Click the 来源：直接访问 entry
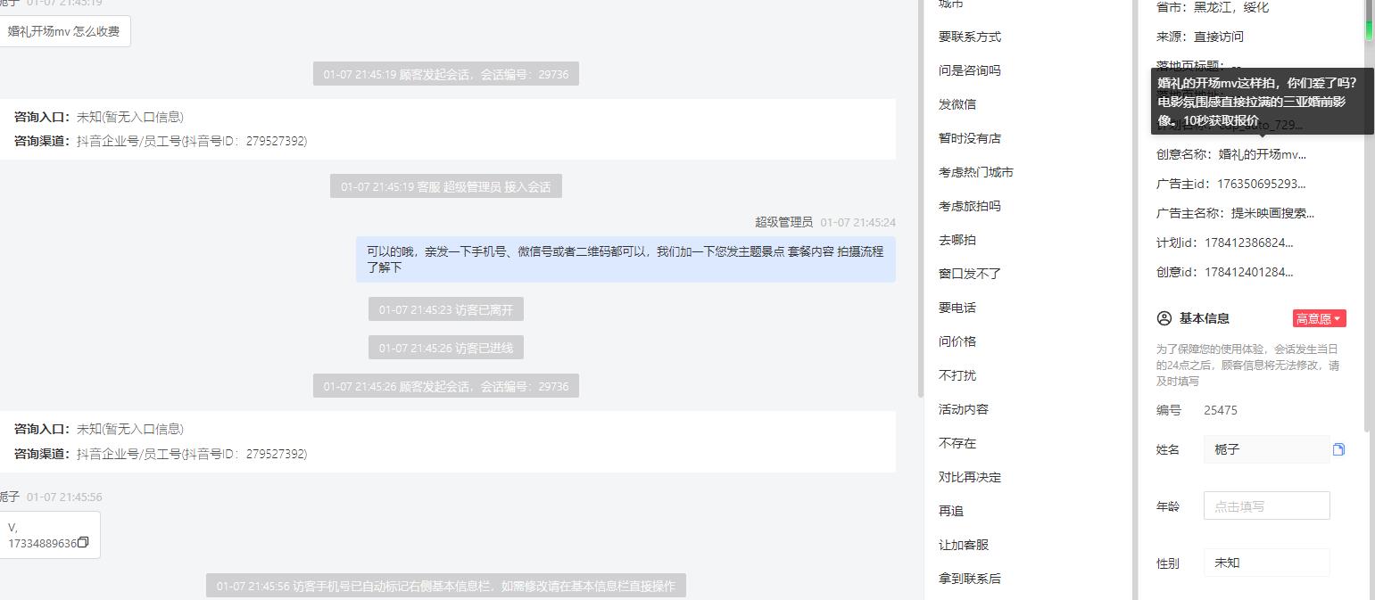Viewport: 1375px width, 600px height. click(x=1200, y=37)
